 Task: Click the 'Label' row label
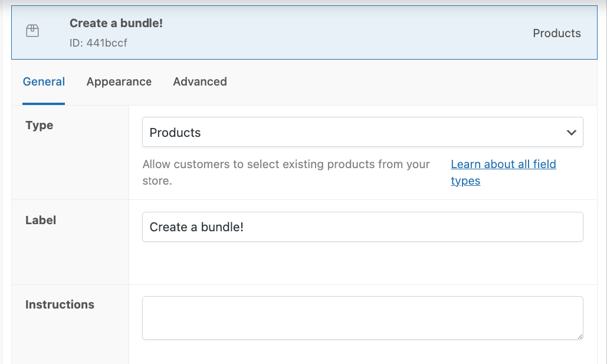[41, 220]
